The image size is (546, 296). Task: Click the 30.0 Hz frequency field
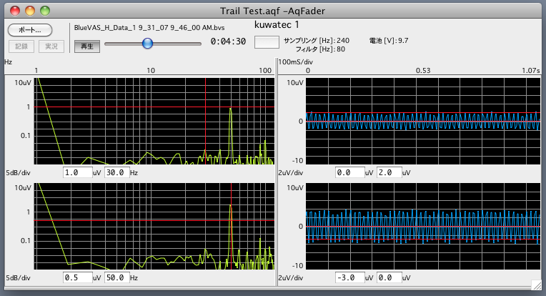click(x=117, y=172)
